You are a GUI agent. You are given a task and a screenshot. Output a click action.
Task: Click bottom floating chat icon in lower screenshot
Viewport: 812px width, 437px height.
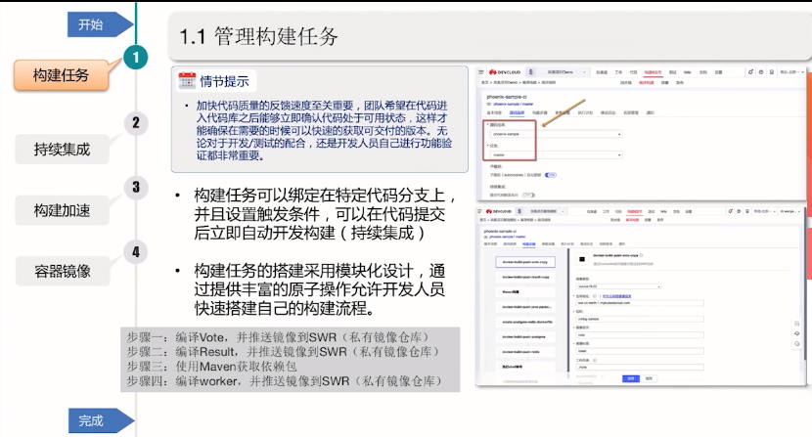click(797, 344)
